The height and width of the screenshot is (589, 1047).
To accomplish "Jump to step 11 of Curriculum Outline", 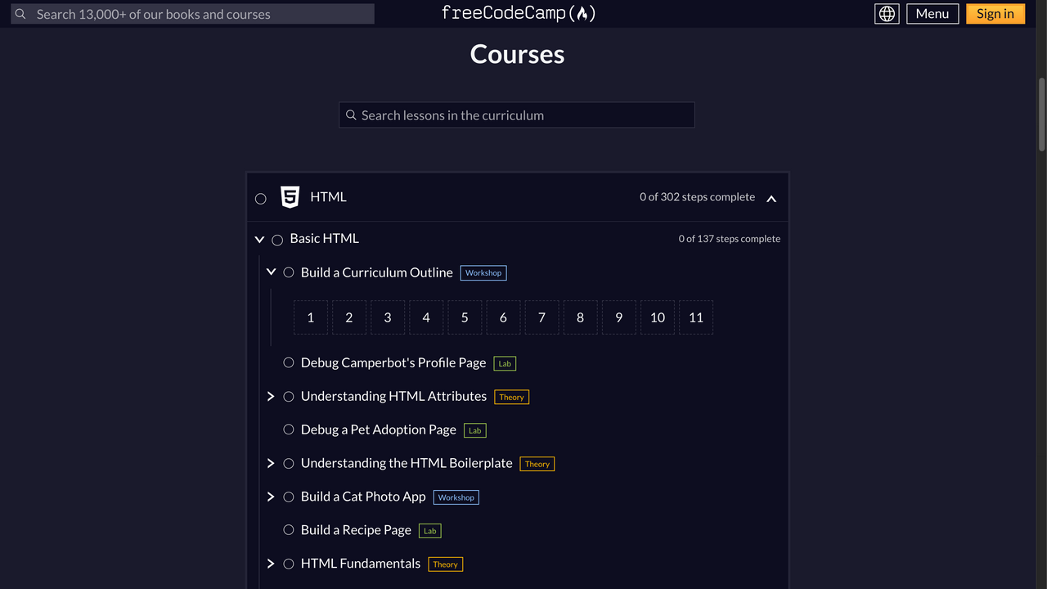I will [x=696, y=317].
